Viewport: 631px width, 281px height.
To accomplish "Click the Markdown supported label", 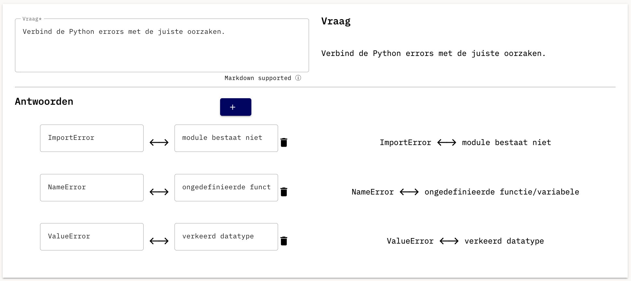I will pos(258,78).
